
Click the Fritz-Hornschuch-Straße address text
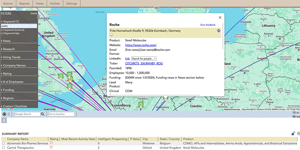[x=145, y=31]
